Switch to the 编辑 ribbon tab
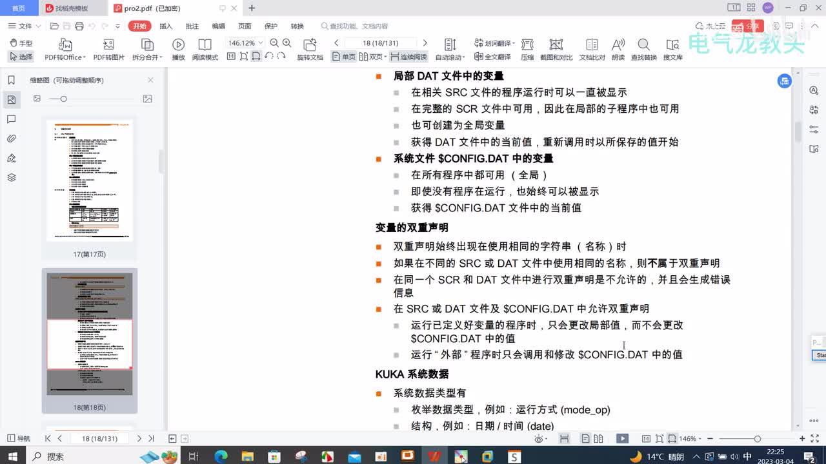This screenshot has width=826, height=464. coord(219,26)
